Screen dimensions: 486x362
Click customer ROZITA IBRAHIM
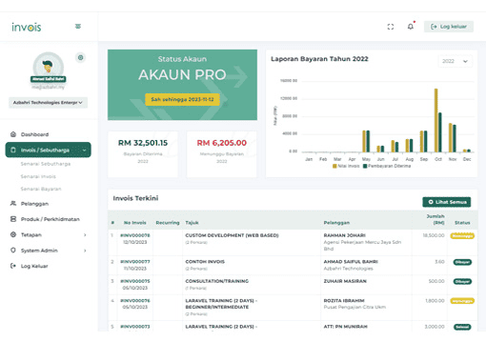[x=344, y=300]
